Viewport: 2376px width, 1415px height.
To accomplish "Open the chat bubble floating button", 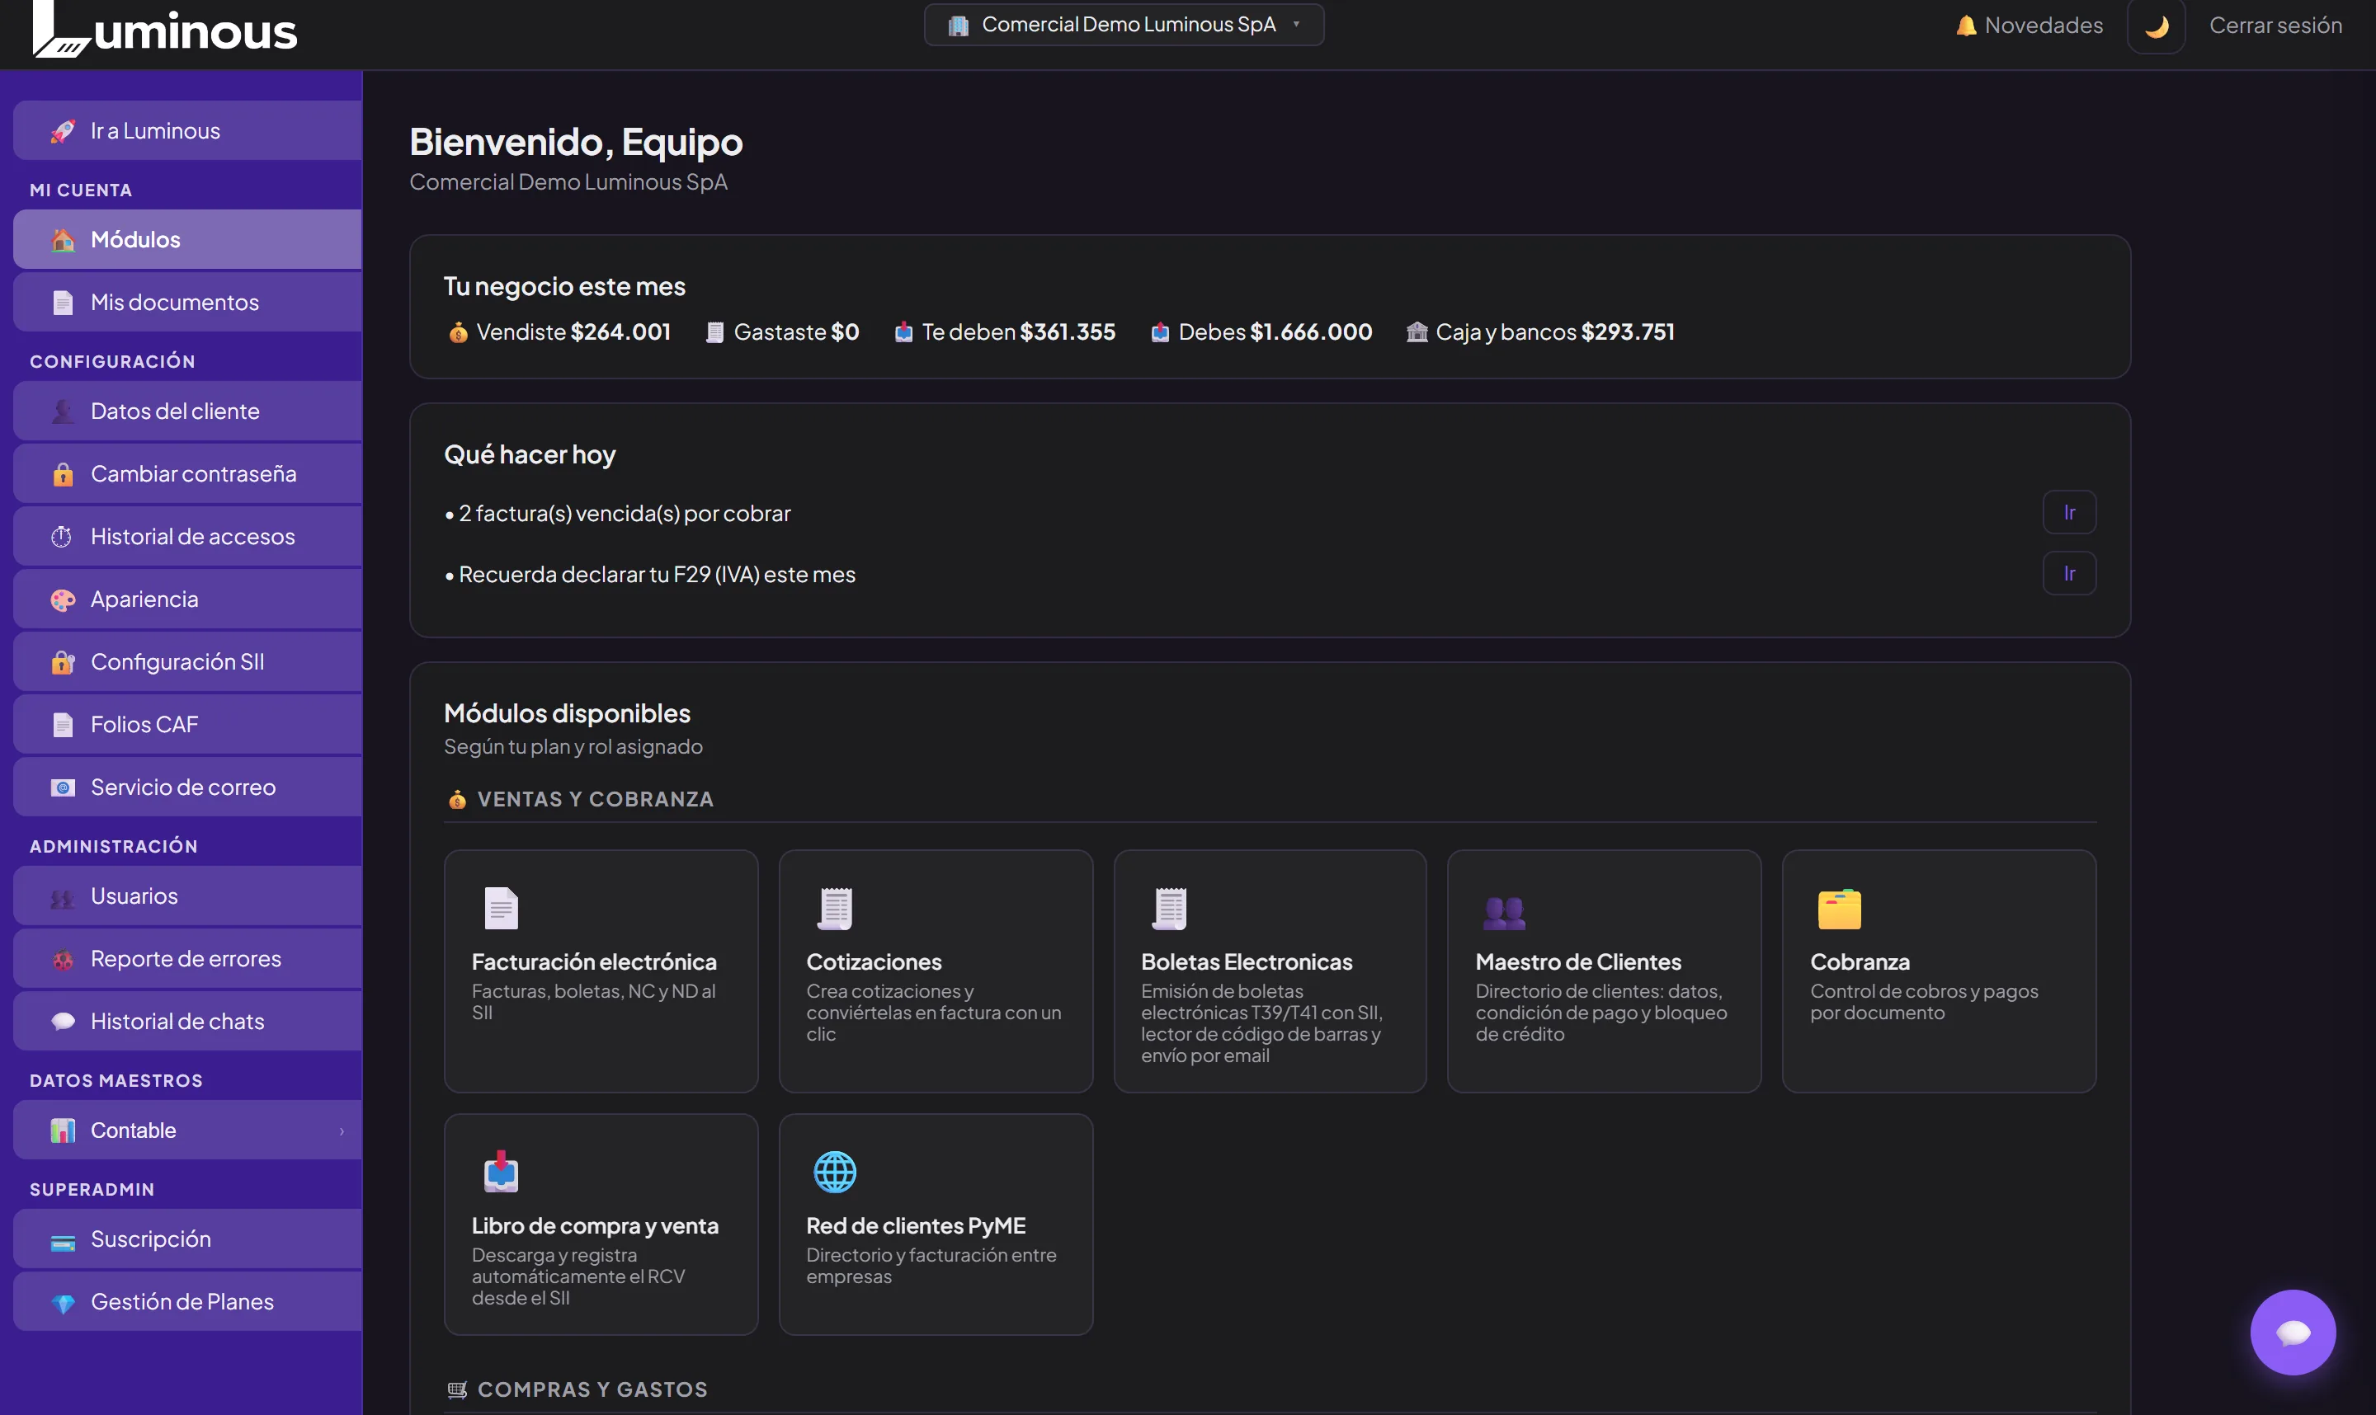I will [2292, 1332].
